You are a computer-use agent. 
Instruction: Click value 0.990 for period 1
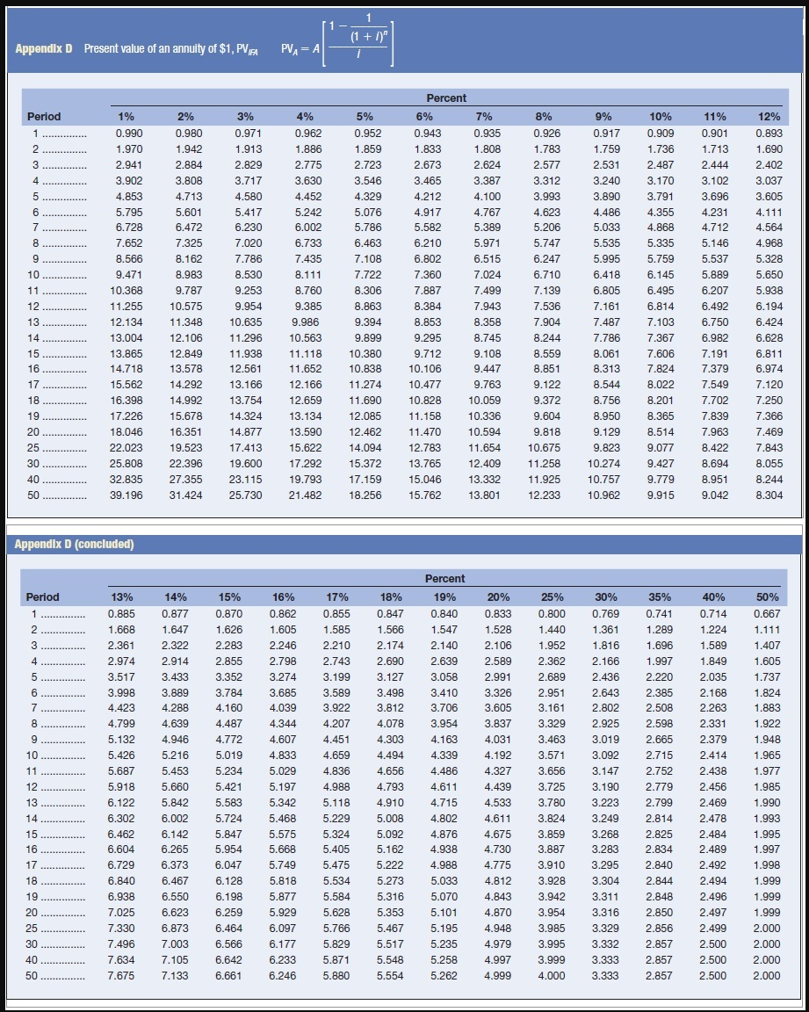point(129,134)
